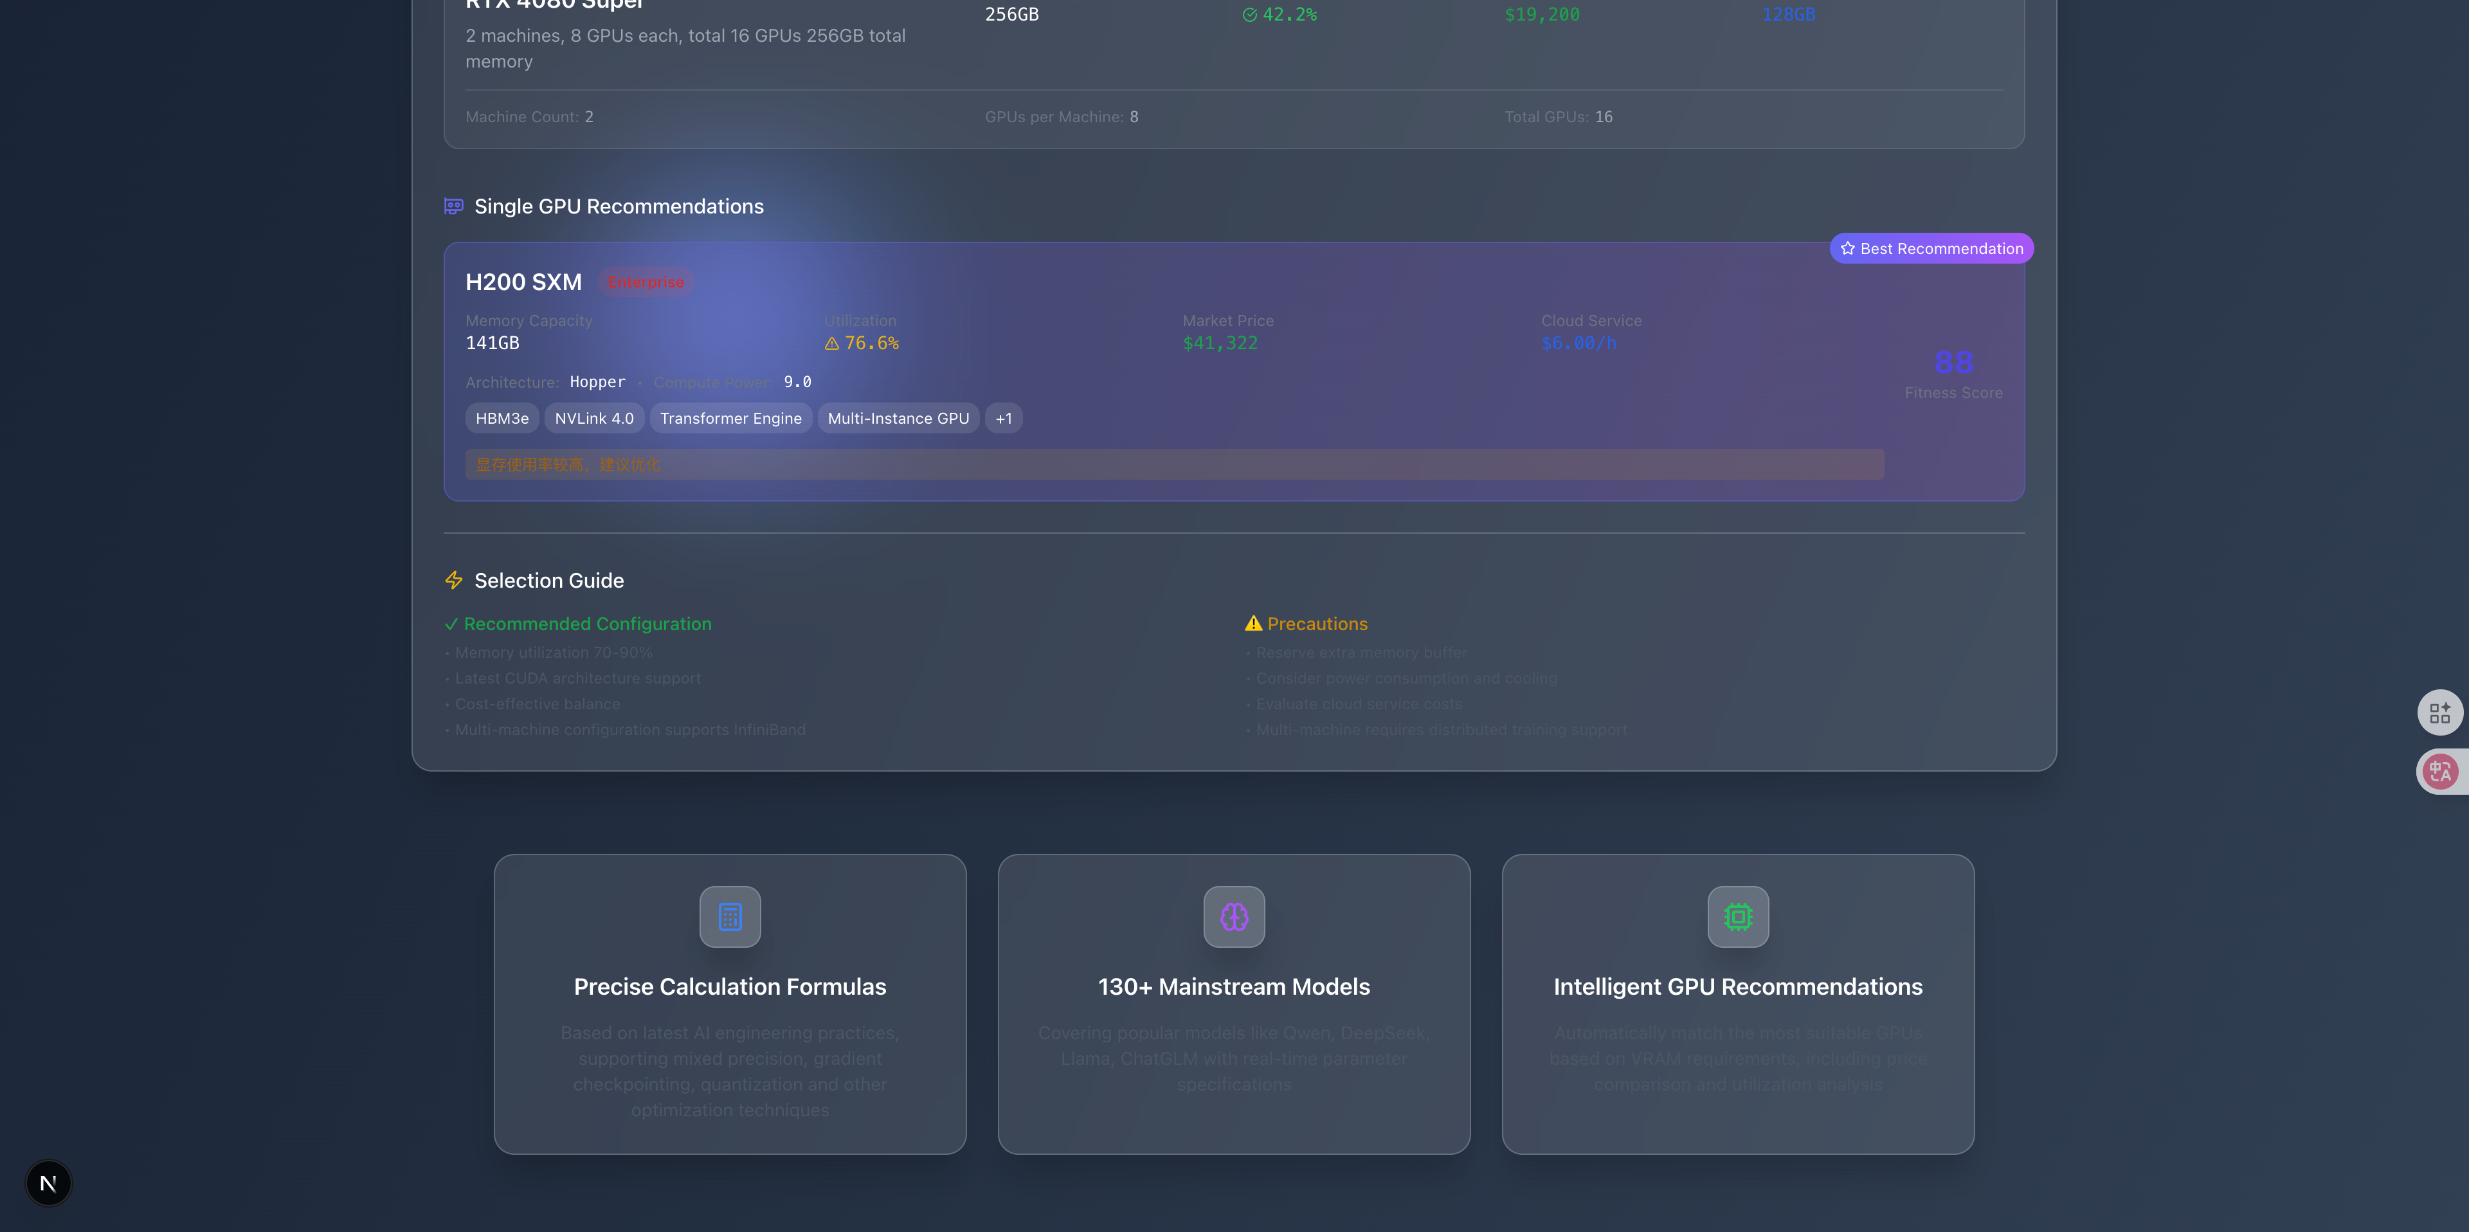This screenshot has width=2469, height=1232.
Task: Click the Recommended Configuration heading
Action: click(588, 624)
